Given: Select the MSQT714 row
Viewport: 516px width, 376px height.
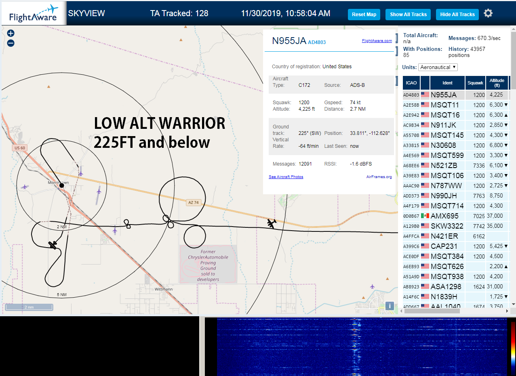Looking at the screenshot, I should coord(455,206).
